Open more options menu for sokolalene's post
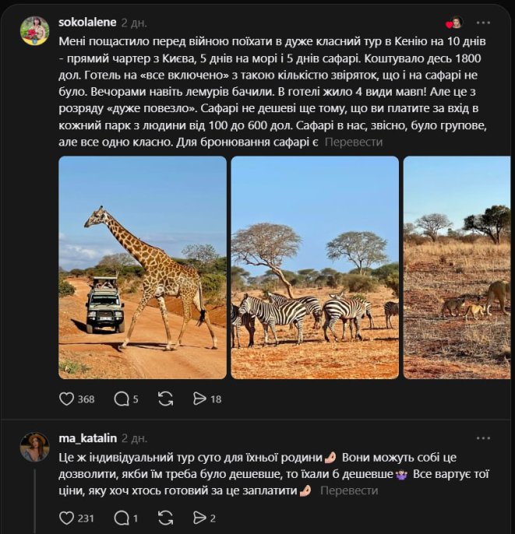 click(484, 23)
